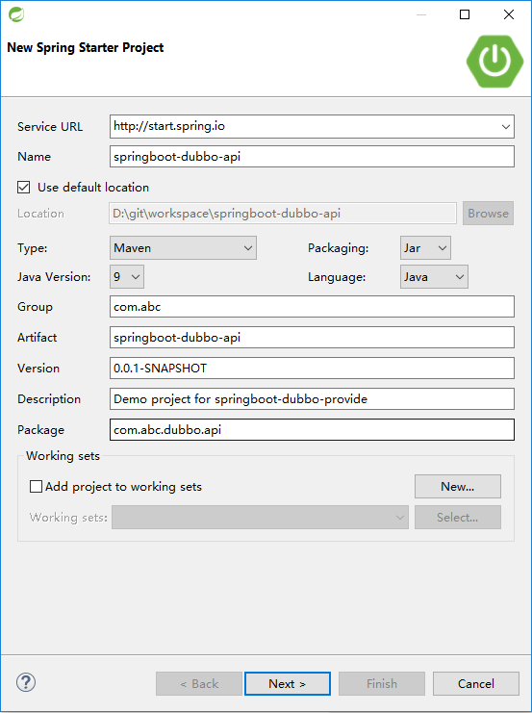532x713 pixels.
Task: Open the Language dropdown showing Java
Action: 434,276
